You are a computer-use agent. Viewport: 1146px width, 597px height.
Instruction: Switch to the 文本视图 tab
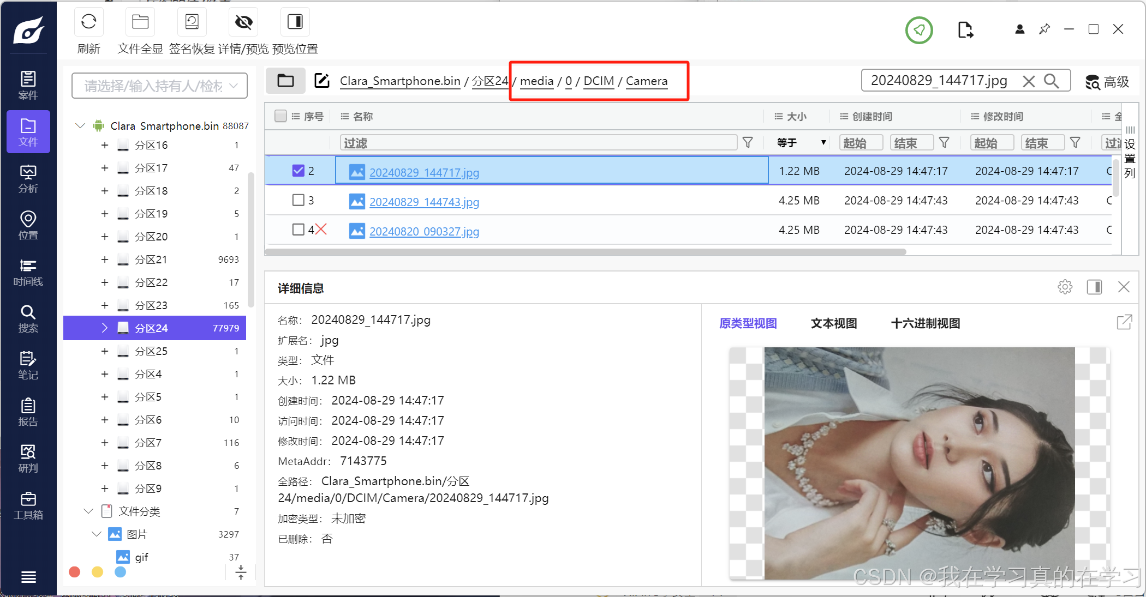pyautogui.click(x=833, y=323)
